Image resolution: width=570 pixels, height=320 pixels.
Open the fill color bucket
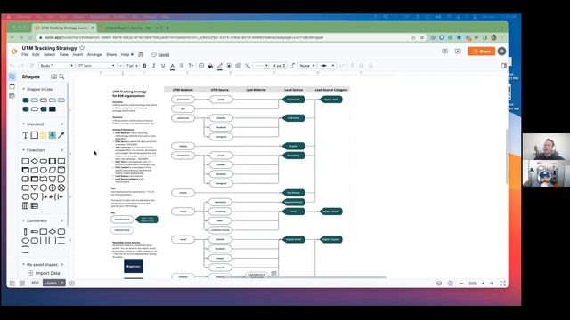[210, 66]
